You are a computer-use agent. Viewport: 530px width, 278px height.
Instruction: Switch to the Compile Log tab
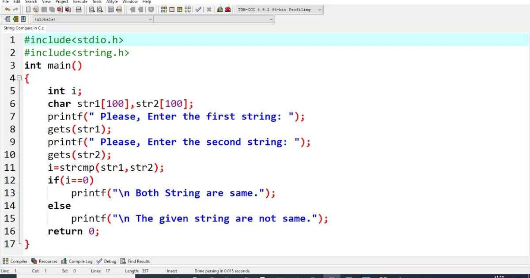coord(77,261)
